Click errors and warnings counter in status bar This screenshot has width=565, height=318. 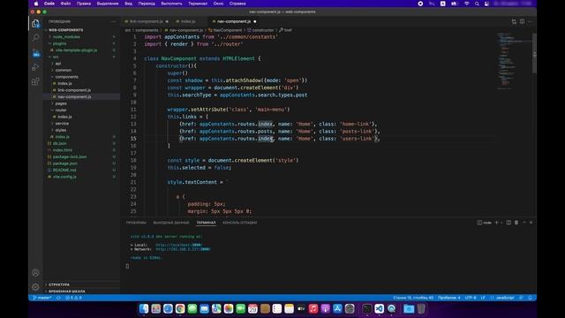[x=73, y=298]
